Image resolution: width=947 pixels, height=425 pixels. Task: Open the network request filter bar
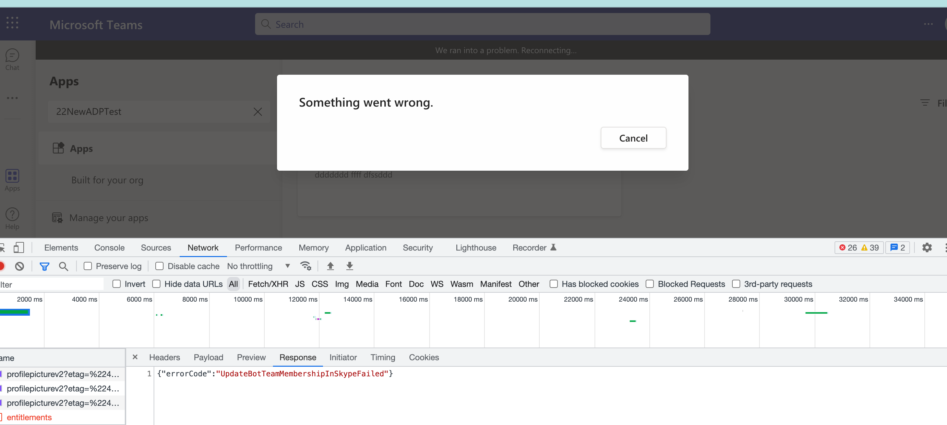(45, 266)
